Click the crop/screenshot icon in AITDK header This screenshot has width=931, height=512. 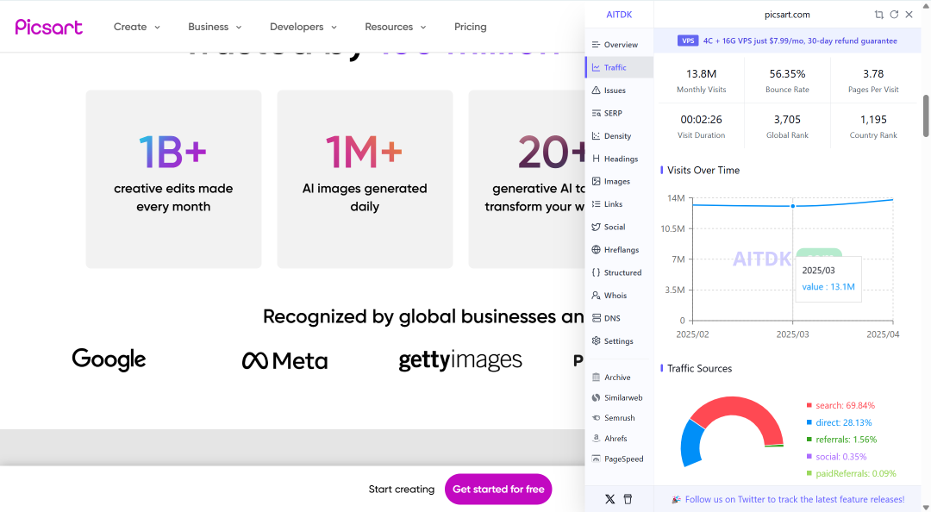pyautogui.click(x=878, y=15)
